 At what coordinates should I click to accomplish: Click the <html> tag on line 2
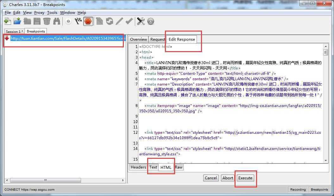146,52
